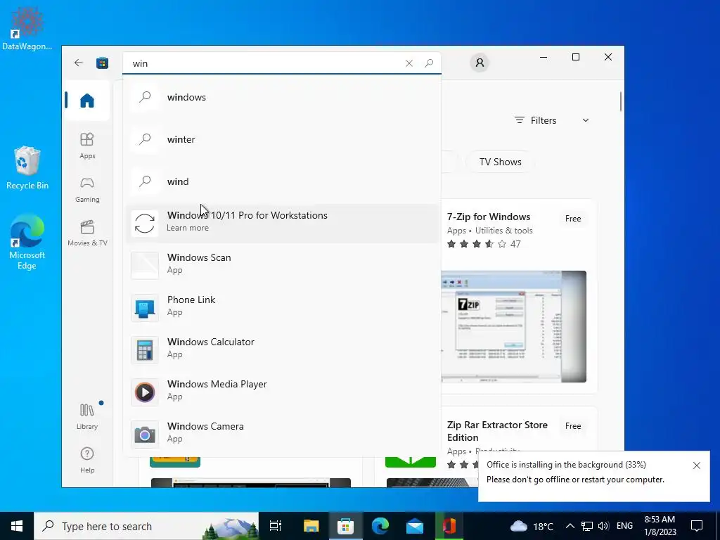Click the Windows Calculator app icon
The image size is (720, 540).
tap(145, 350)
